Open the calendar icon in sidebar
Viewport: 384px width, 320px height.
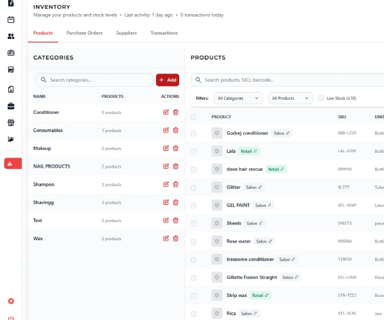11,20
